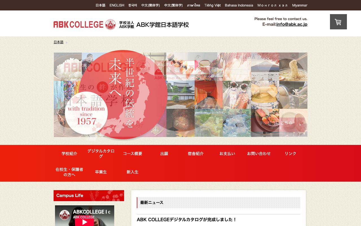The width and height of the screenshot is (361, 226).
Task: Click ABK学館日本語学校 header title
Action: [163, 25]
